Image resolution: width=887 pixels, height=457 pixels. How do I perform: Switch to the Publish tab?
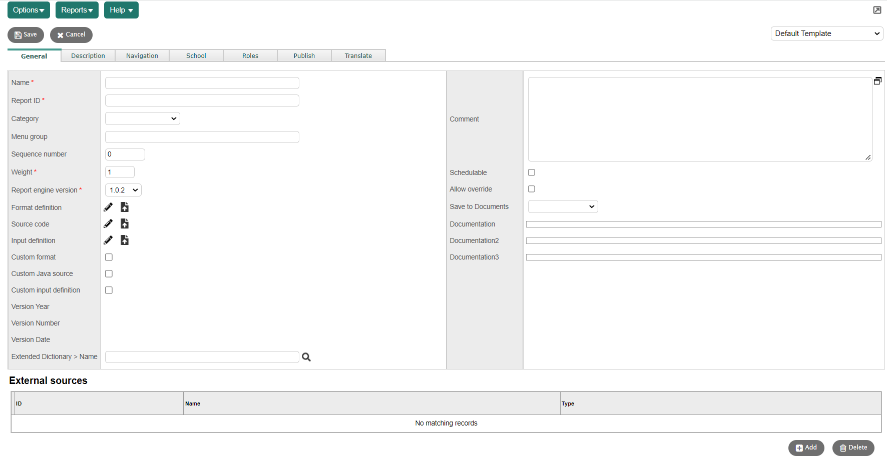pyautogui.click(x=304, y=55)
